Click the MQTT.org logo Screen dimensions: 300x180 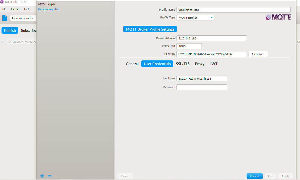pyautogui.click(x=278, y=17)
